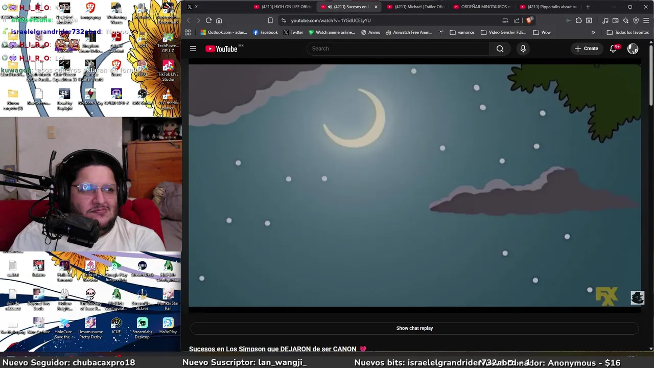Select the VLC media player desktop icon
This screenshot has height=368, width=654.
(x=168, y=98)
